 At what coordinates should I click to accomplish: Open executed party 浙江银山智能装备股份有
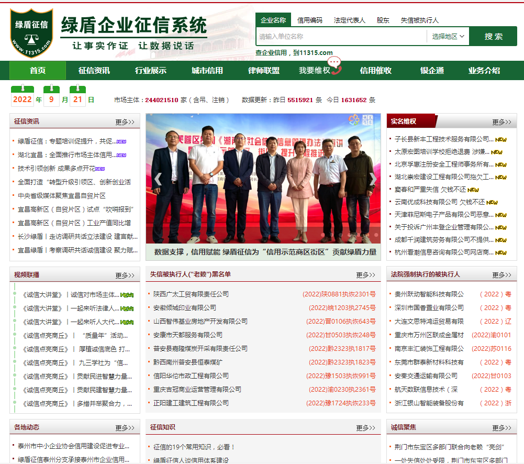(429, 403)
